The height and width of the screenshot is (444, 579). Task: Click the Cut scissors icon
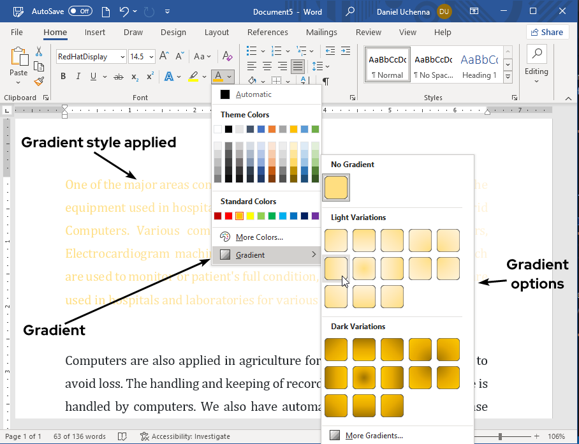[39, 52]
